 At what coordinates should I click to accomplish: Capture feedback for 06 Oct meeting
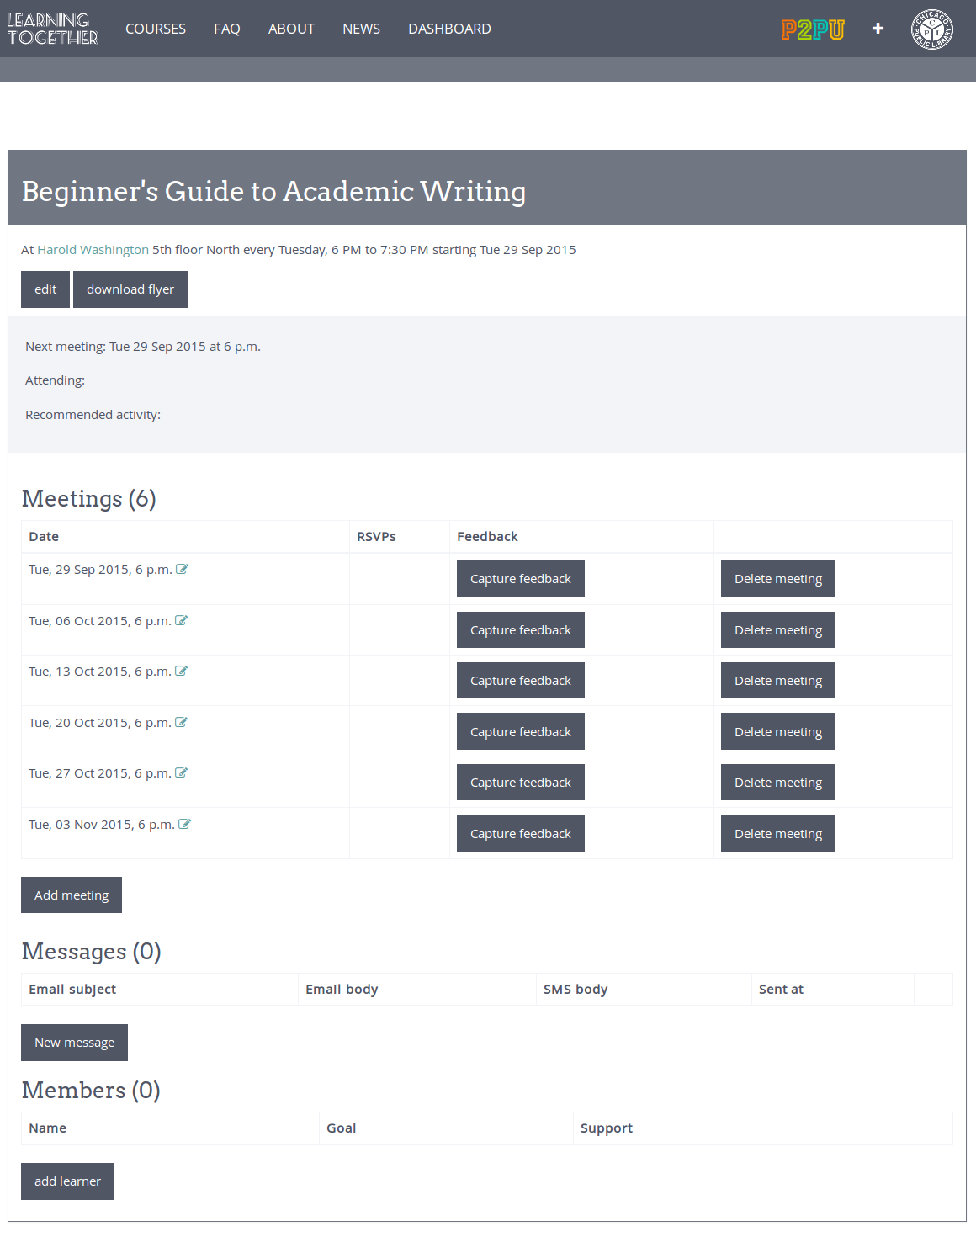[x=521, y=630]
